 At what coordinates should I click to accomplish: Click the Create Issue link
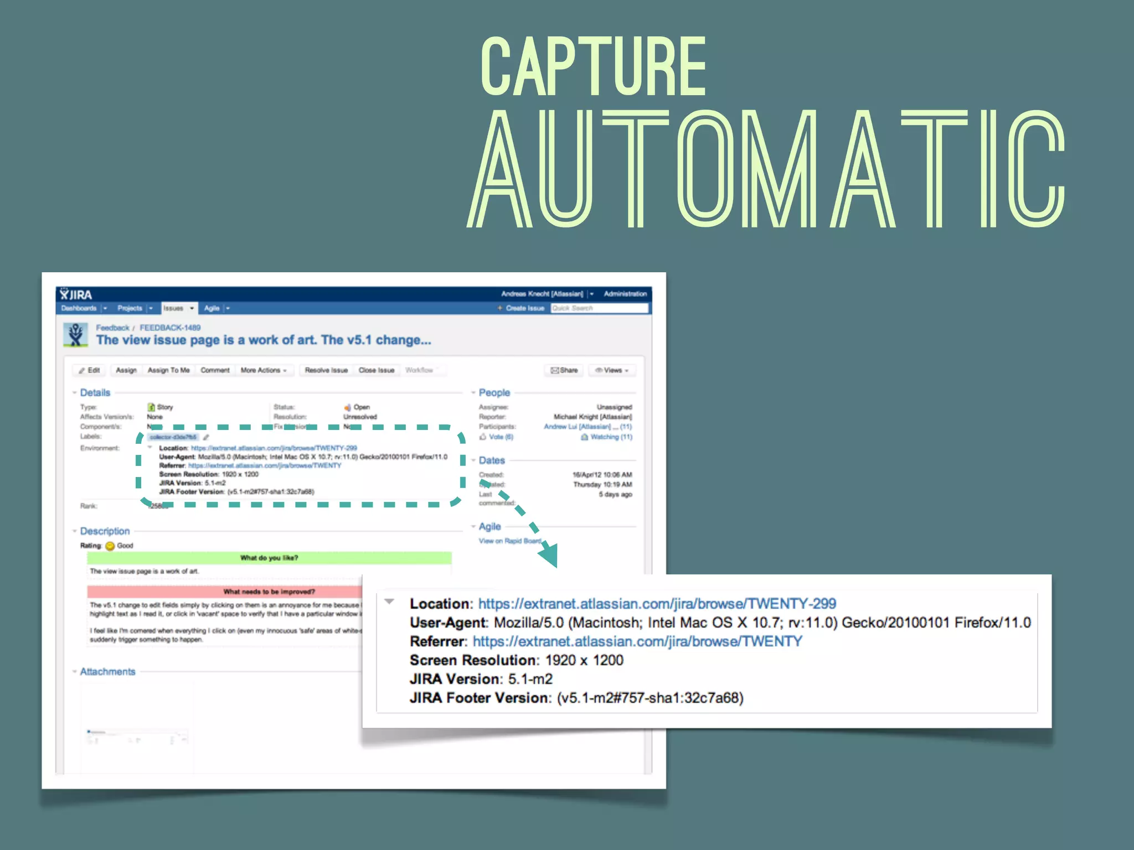click(x=525, y=308)
